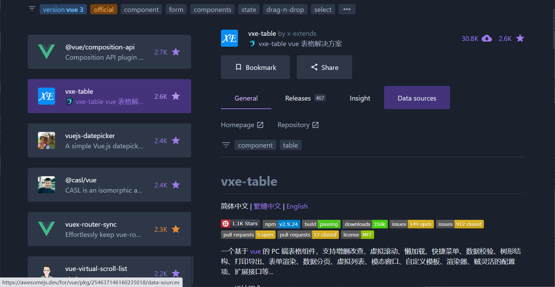
Task: Click the orange star on vuex-router-sync card
Action: point(176,229)
